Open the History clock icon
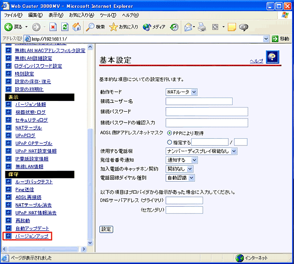The width and height of the screenshot is (294, 264). [174, 27]
